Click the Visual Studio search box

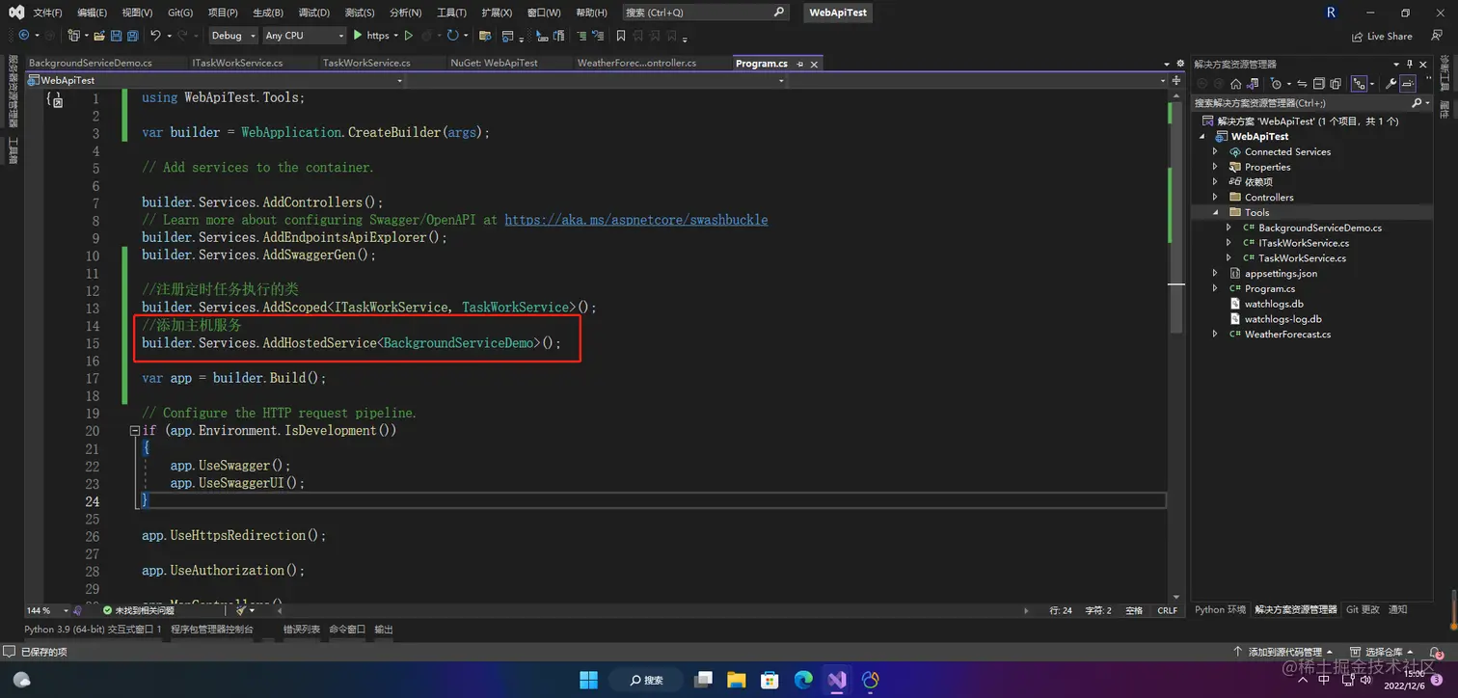[x=705, y=13]
